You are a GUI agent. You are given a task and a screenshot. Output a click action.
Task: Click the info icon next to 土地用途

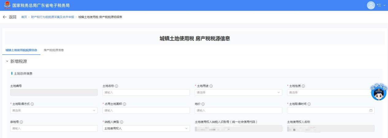coord(211,86)
